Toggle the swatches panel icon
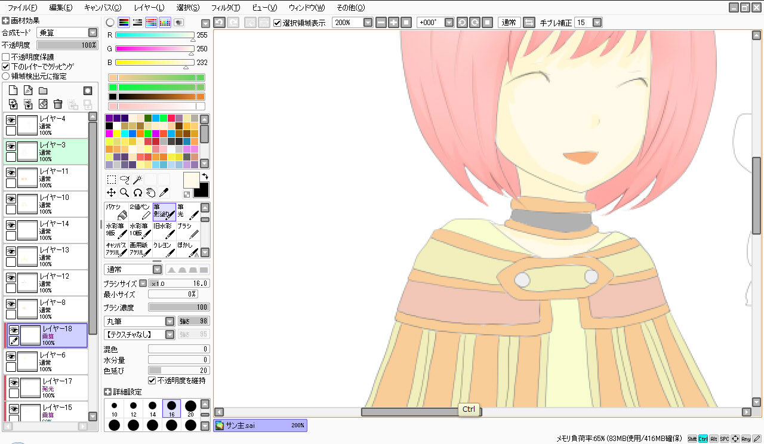Image resolution: width=764 pixels, height=444 pixels. point(165,23)
